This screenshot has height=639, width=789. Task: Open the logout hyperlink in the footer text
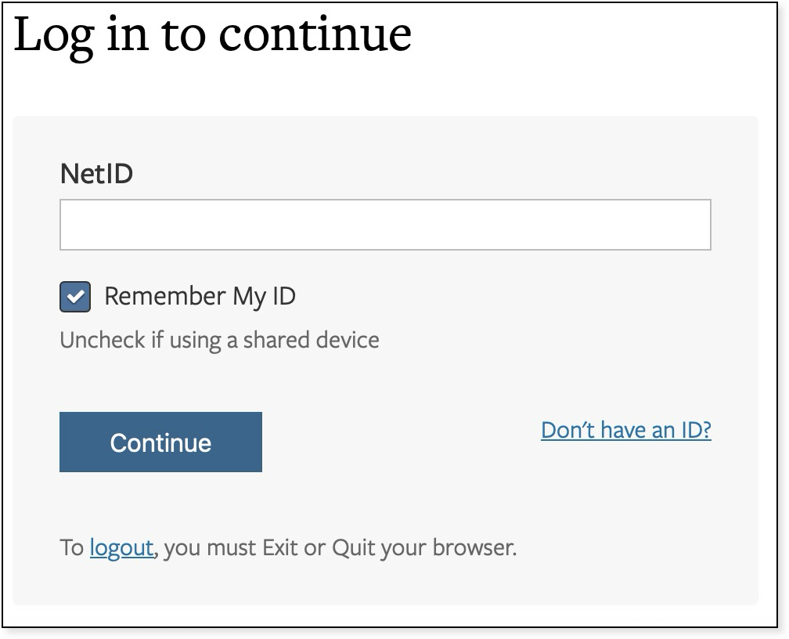[x=121, y=548]
